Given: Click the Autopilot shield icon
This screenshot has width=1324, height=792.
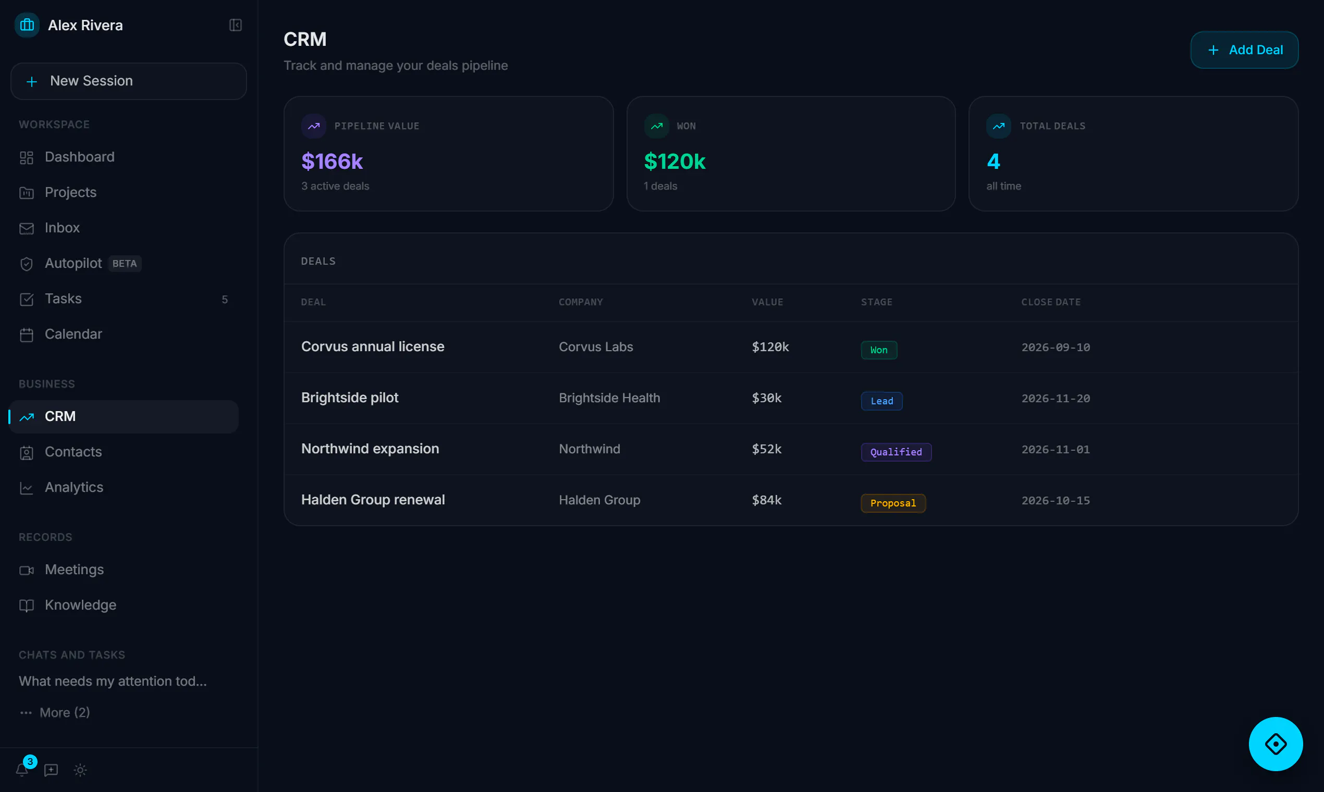Looking at the screenshot, I should (x=26, y=264).
